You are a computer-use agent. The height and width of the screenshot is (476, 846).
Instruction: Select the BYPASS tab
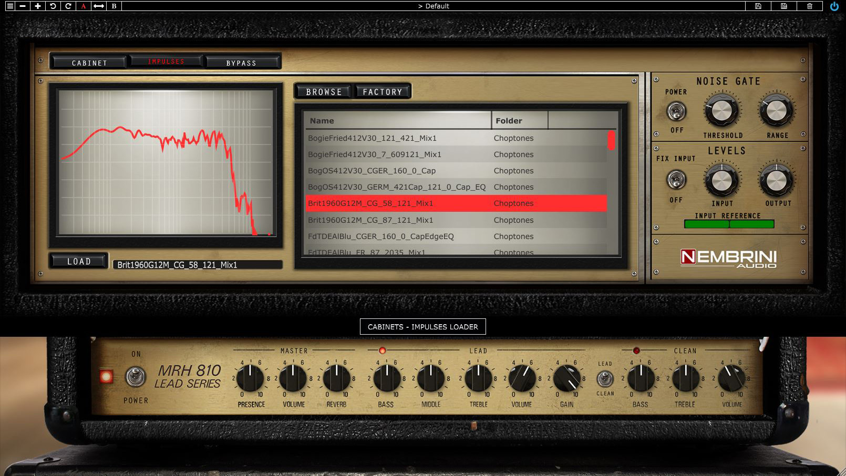click(243, 63)
